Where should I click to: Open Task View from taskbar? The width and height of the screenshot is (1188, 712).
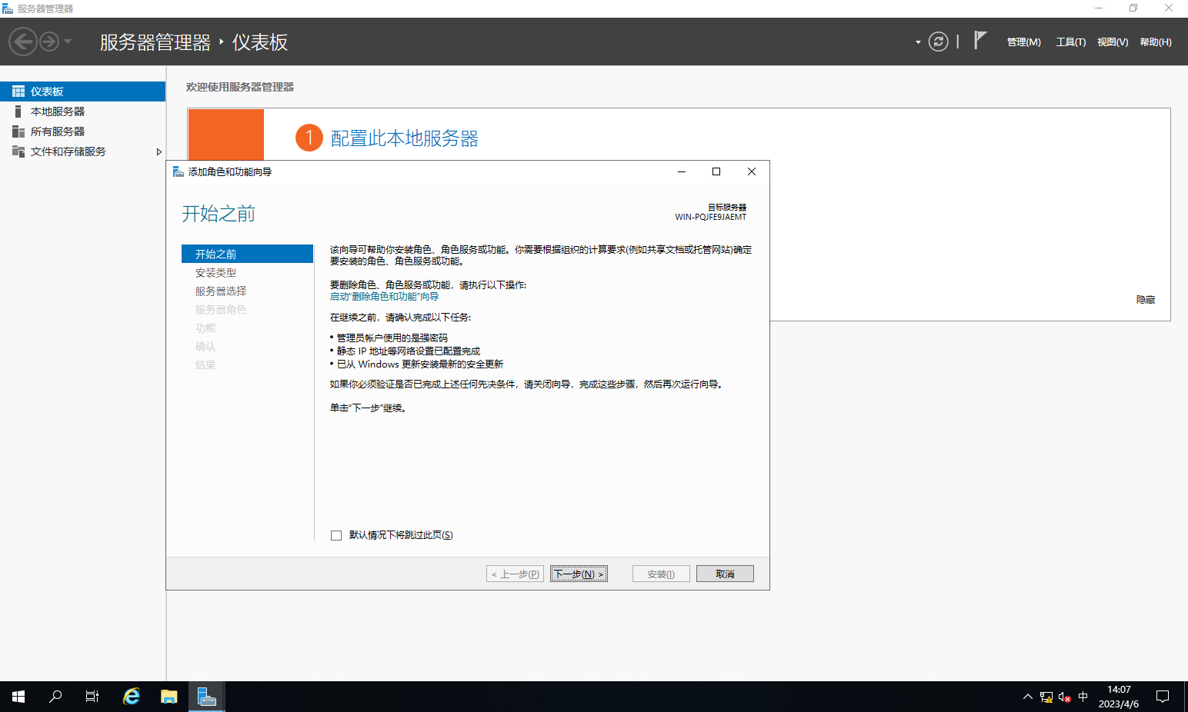(x=92, y=697)
